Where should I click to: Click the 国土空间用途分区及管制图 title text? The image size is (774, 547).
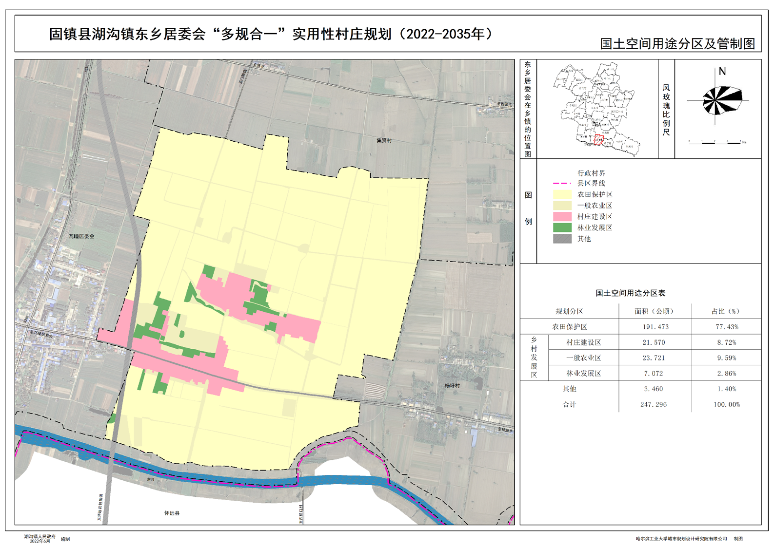(x=677, y=44)
